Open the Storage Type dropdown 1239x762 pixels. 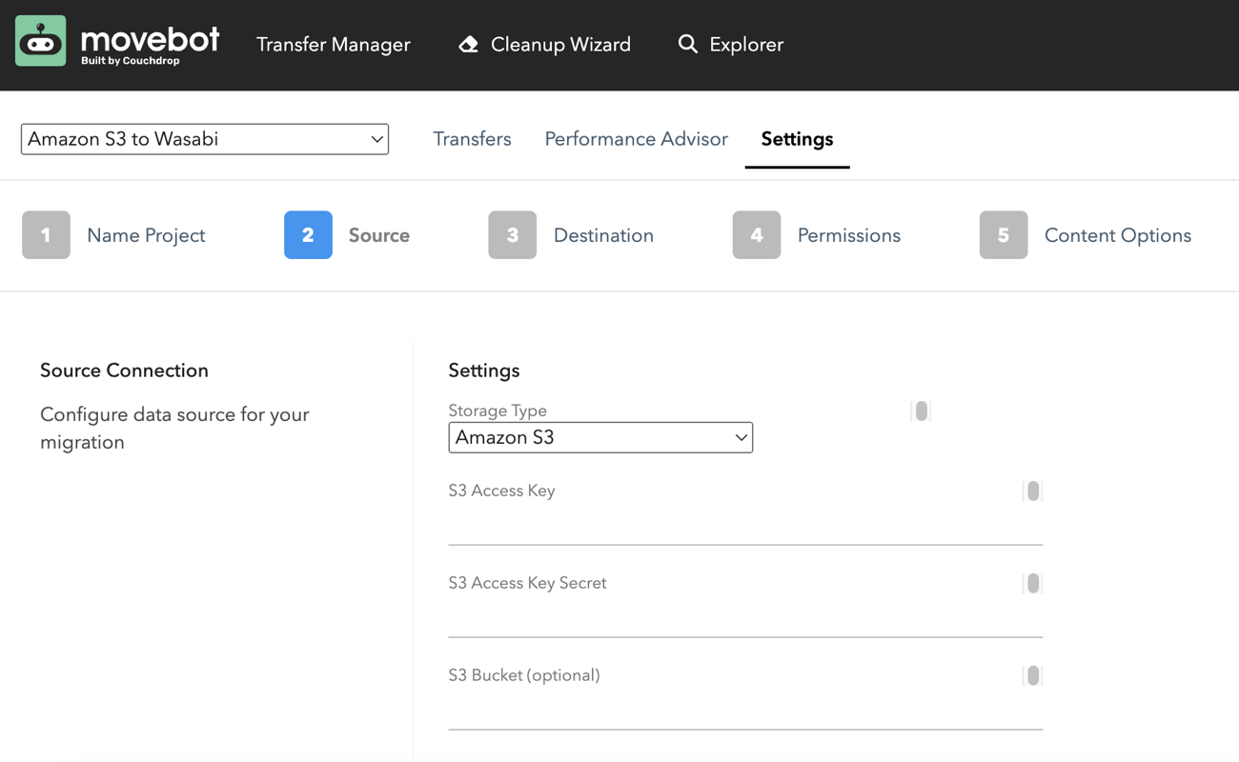(600, 437)
